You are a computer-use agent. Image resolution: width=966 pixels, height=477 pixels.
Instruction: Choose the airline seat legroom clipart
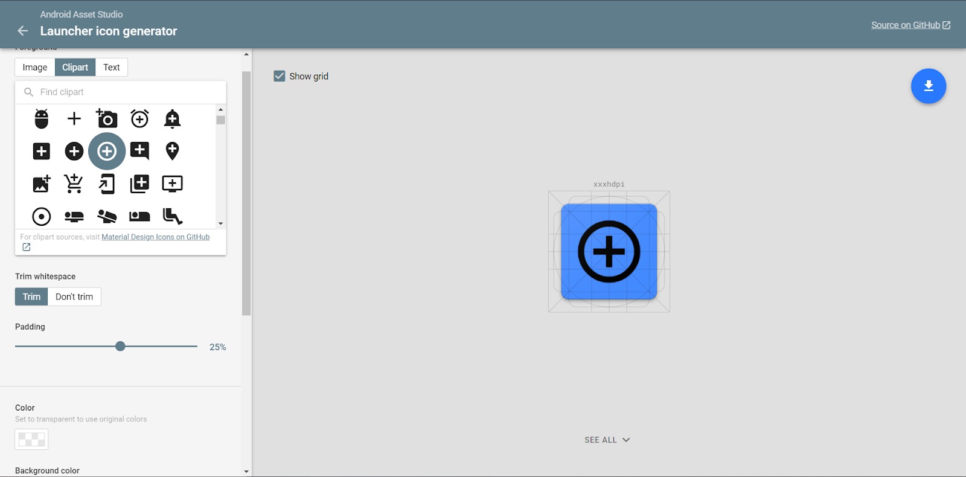[172, 216]
